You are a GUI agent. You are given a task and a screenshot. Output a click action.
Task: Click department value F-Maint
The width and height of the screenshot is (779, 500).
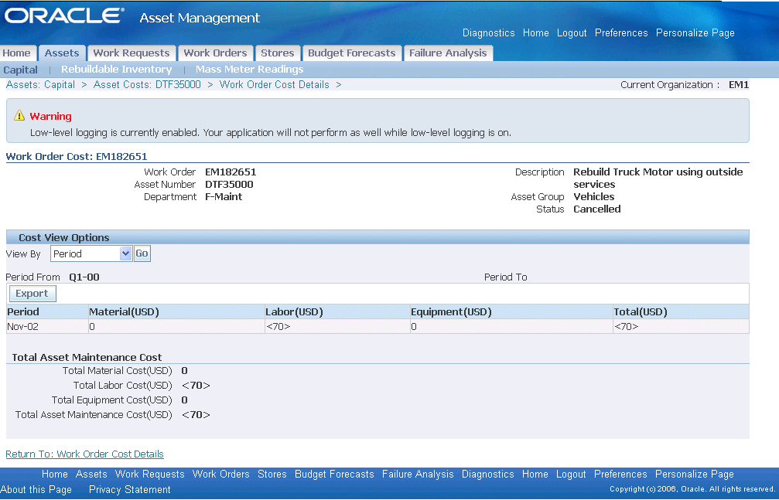pyautogui.click(x=224, y=197)
